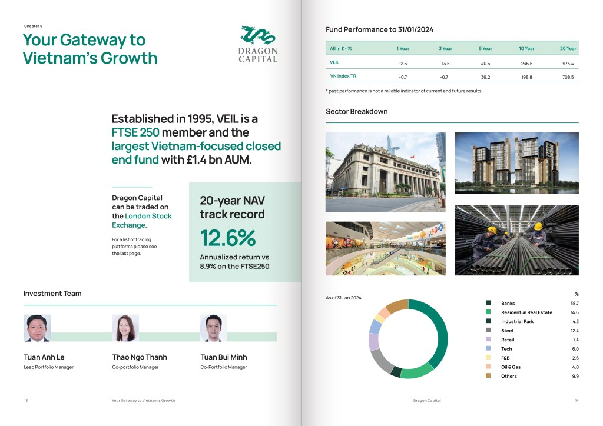Click the sector breakdown donut chart

[x=408, y=339]
